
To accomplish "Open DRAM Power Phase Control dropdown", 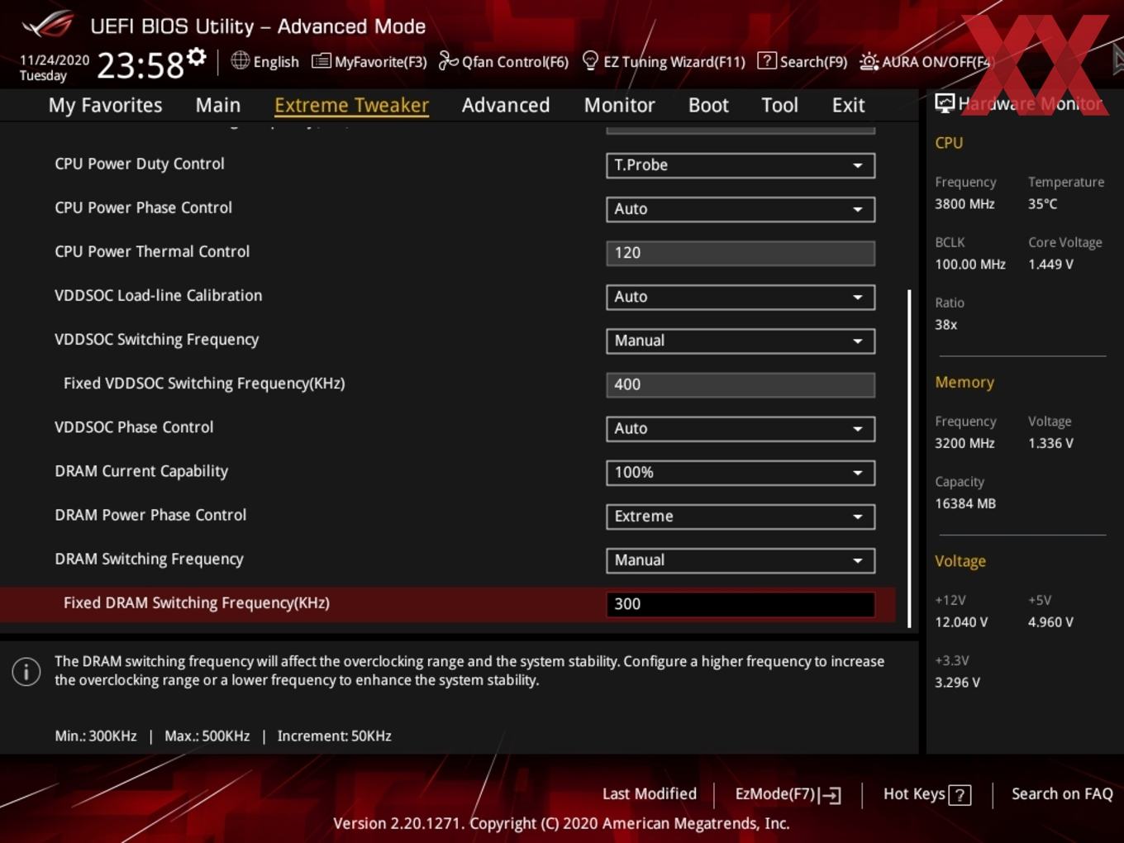I will (741, 516).
